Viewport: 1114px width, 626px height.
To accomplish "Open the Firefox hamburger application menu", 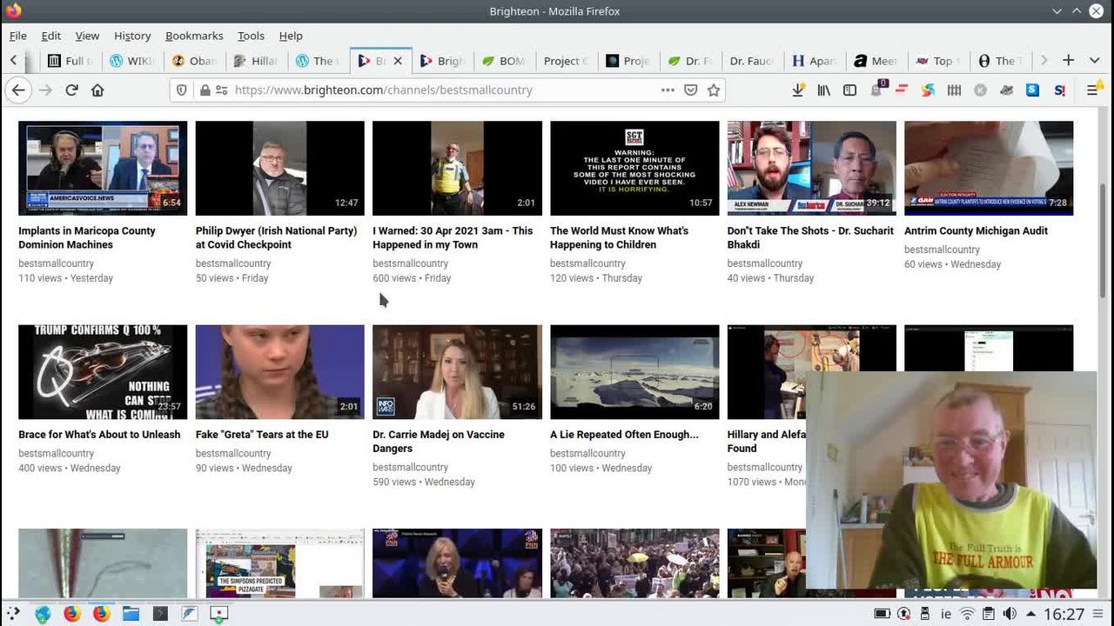I will coord(1092,90).
